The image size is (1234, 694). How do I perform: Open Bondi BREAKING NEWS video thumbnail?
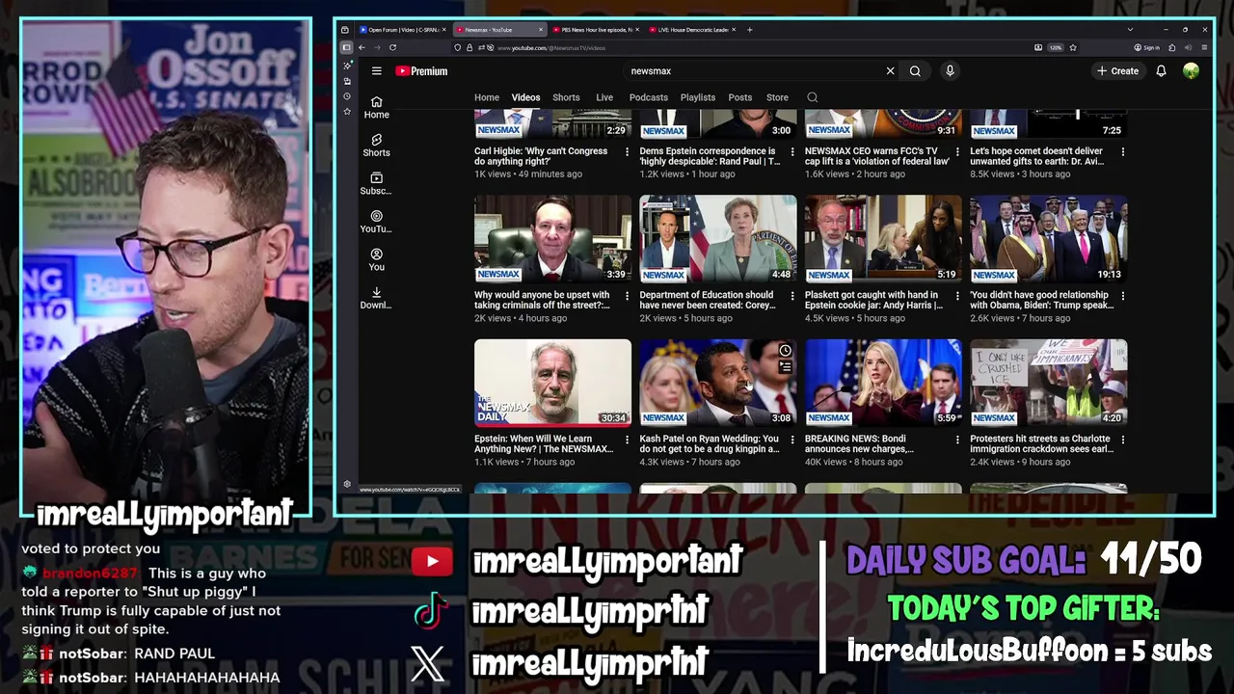pyautogui.click(x=883, y=383)
